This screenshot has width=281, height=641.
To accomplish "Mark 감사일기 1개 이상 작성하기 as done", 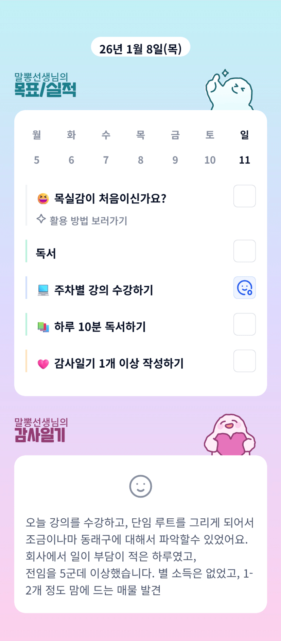I will click(x=244, y=361).
